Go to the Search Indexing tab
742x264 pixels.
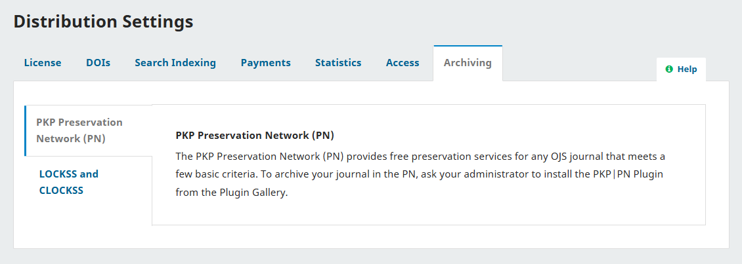coord(175,63)
